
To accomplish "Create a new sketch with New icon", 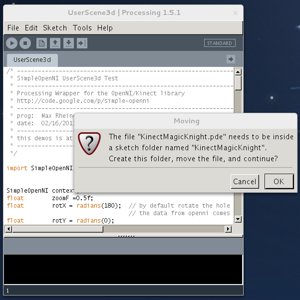I will click(41, 43).
